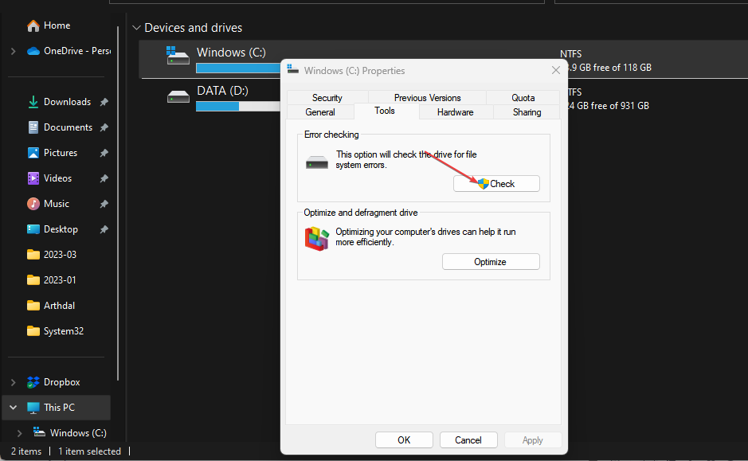
Task: Switch to the Security tab
Action: [x=327, y=98]
